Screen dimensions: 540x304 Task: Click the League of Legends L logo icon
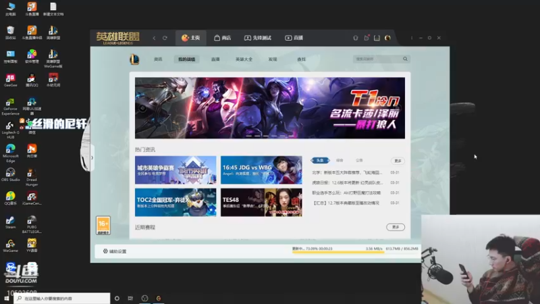[x=134, y=59]
